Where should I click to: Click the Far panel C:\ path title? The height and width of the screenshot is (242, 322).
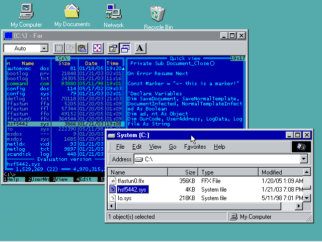(x=62, y=58)
